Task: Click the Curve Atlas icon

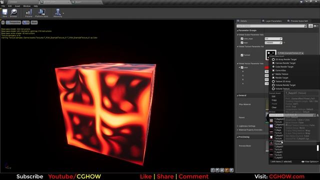Action: pyautogui.click(x=273, y=70)
